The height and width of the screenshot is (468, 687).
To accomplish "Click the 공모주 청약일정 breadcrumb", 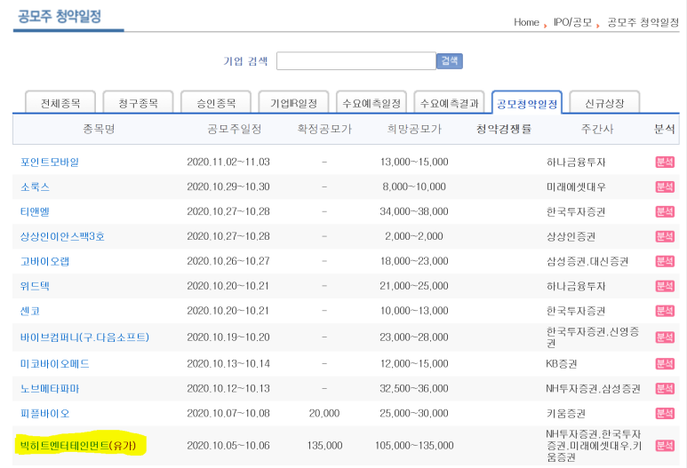I will [643, 22].
